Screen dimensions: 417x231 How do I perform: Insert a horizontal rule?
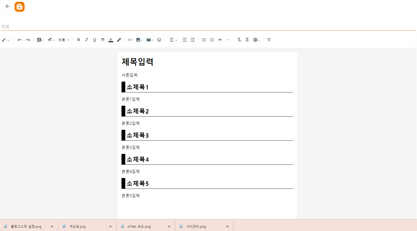coord(228,40)
